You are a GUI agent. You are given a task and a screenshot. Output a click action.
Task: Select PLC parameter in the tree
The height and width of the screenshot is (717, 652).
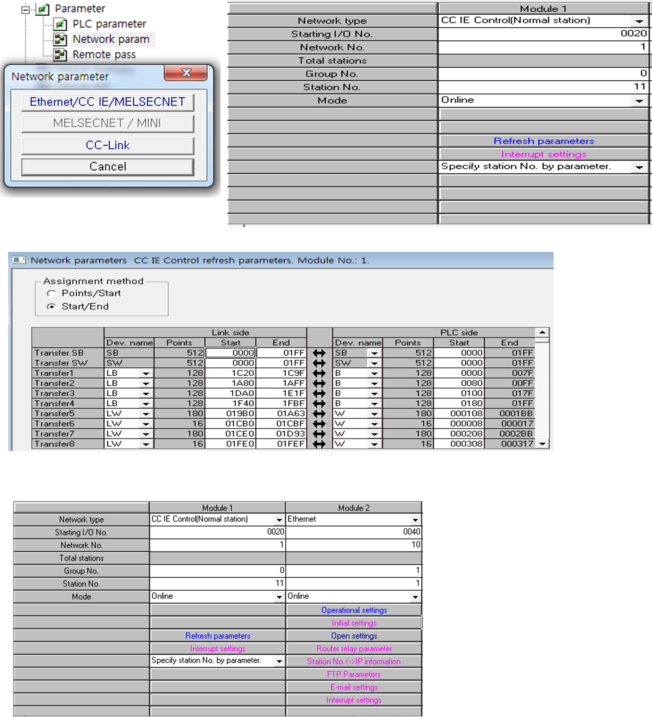109,24
